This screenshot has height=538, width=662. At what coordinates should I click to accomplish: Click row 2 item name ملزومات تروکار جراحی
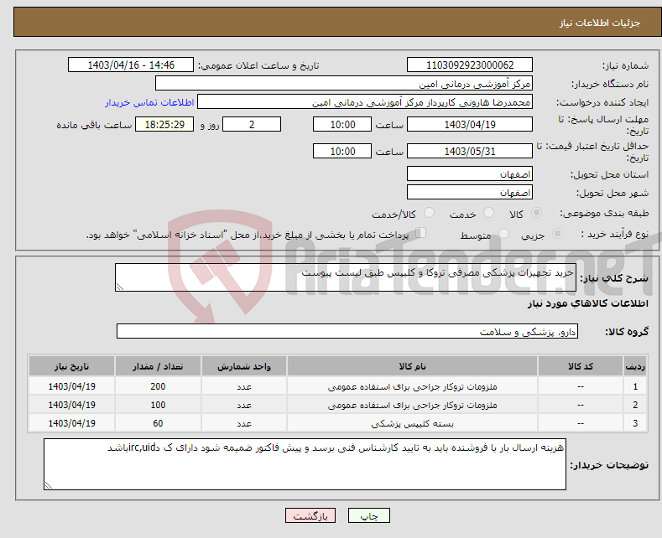412,406
